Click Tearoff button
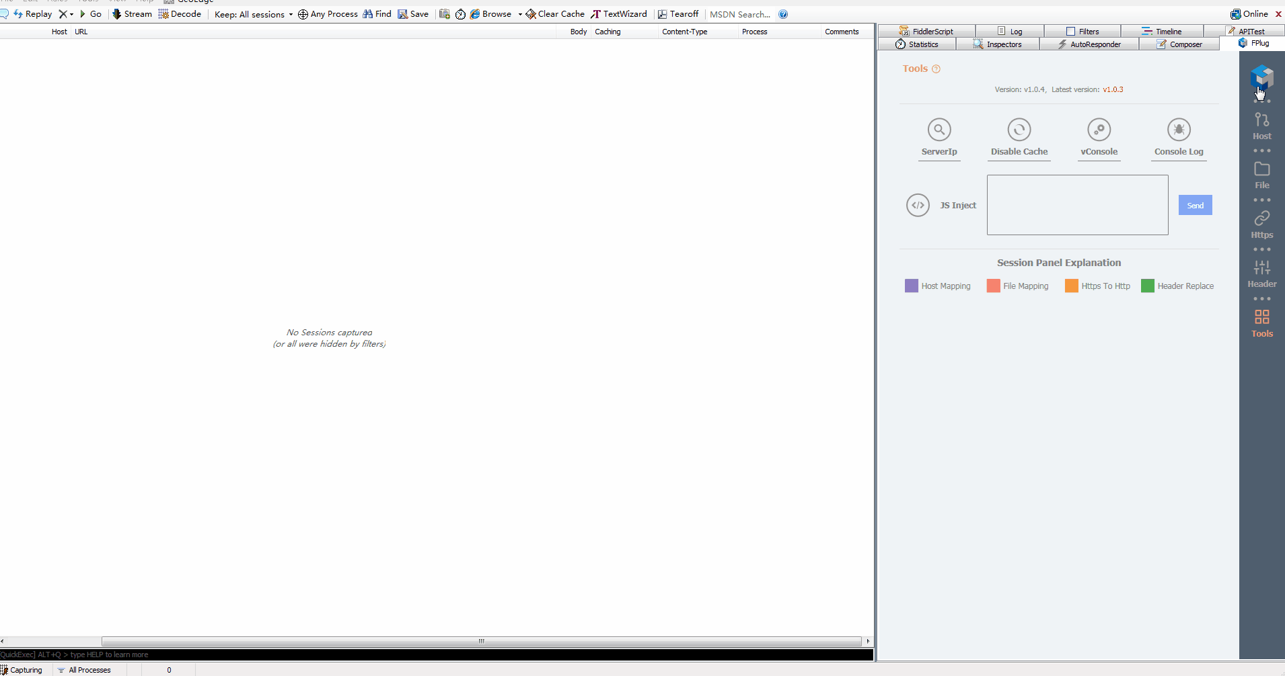 point(678,14)
